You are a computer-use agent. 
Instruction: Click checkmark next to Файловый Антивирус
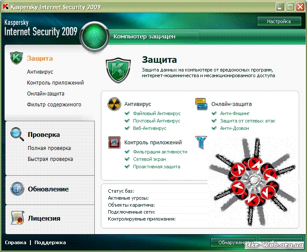tap(127, 113)
